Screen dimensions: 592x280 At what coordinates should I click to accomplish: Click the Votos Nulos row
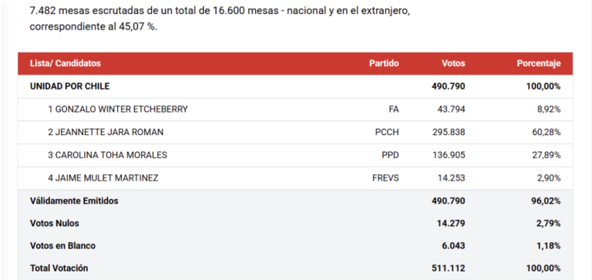pyautogui.click(x=295, y=224)
